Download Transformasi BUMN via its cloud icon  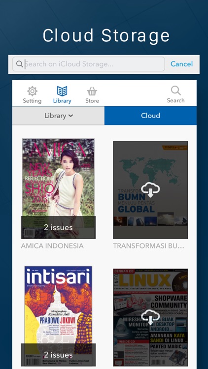pyautogui.click(x=150, y=190)
